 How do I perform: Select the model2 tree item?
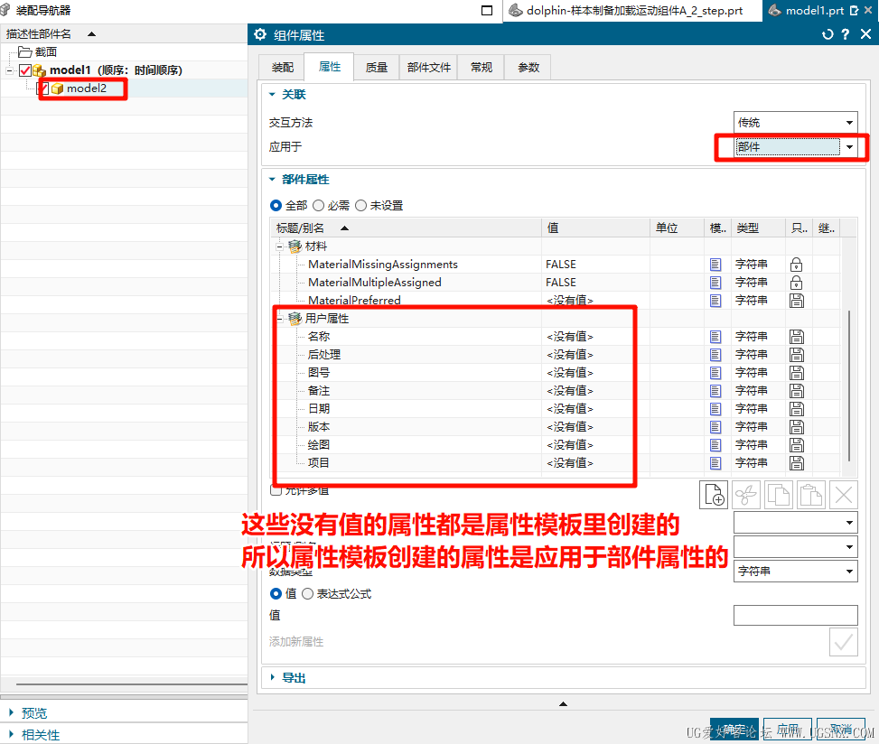(87, 88)
